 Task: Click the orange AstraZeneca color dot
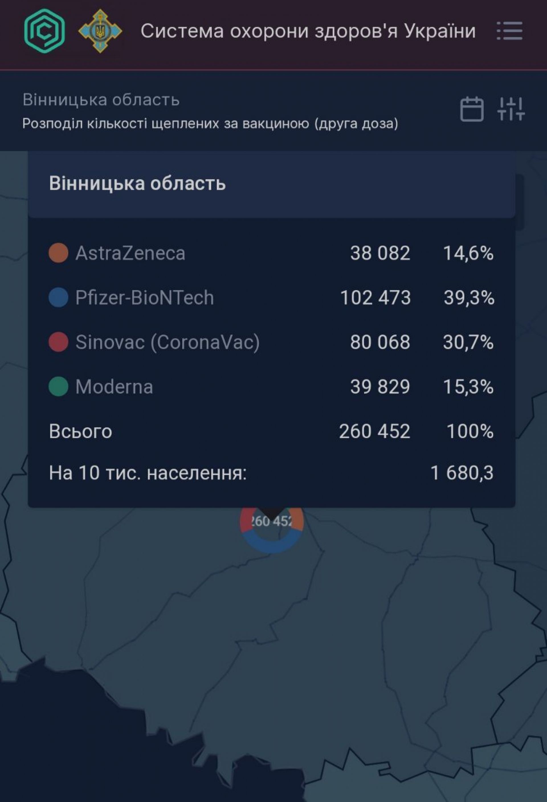tap(58, 253)
